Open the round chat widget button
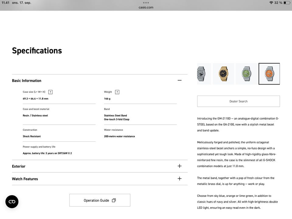Image resolution: width=292 pixels, height=219 pixels. [x=12, y=202]
